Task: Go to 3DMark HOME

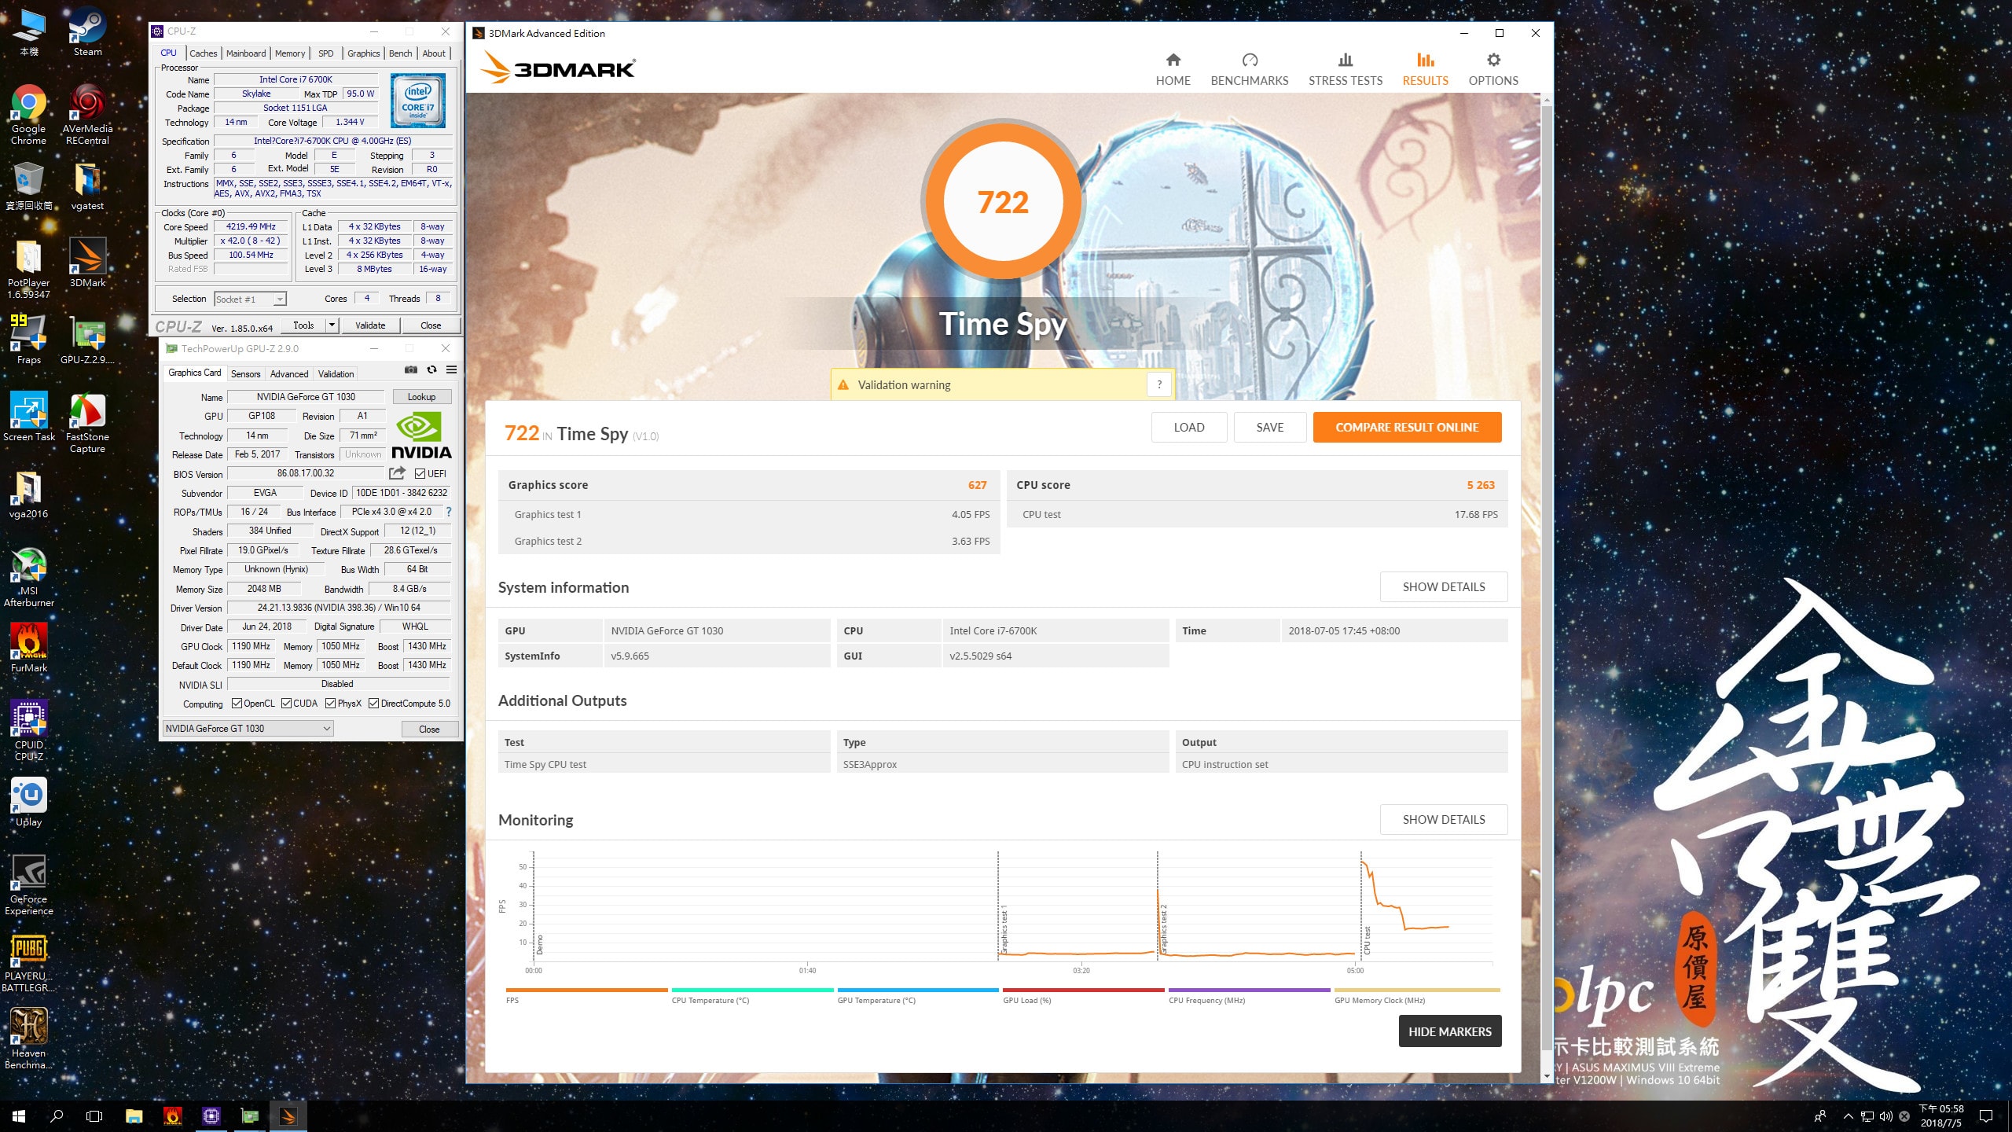Action: (x=1173, y=69)
